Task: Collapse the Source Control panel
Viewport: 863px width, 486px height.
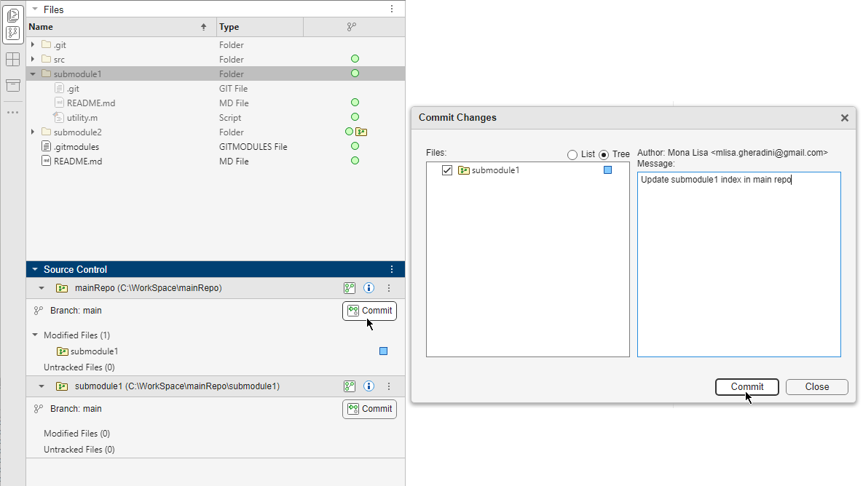Action: [x=34, y=268]
